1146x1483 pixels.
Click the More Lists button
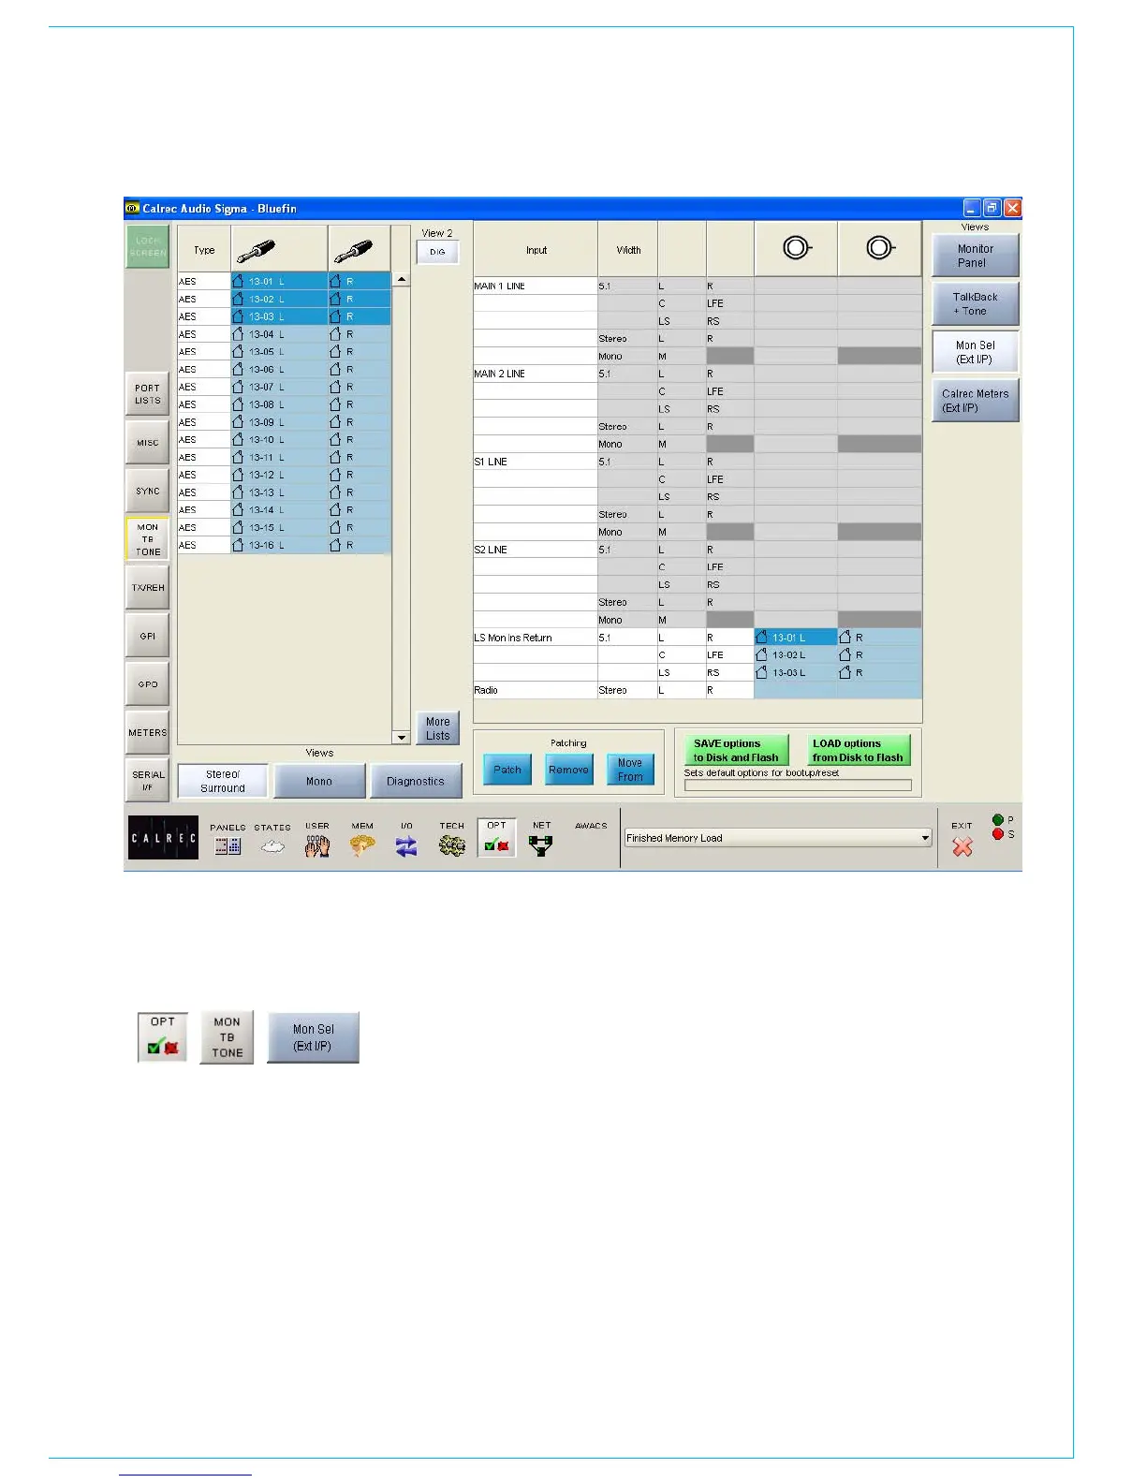click(438, 728)
